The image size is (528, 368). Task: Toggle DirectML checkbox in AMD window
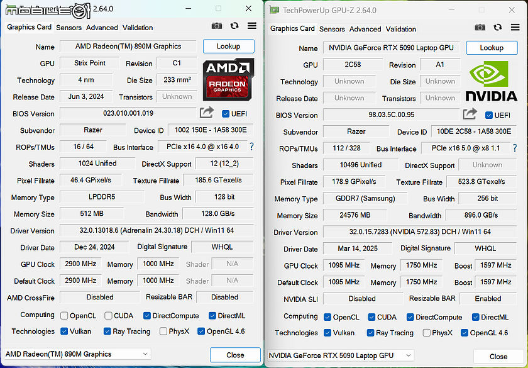click(212, 316)
